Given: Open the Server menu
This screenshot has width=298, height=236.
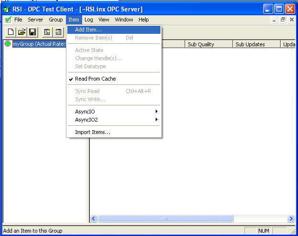Looking at the screenshot, I should pos(35,20).
